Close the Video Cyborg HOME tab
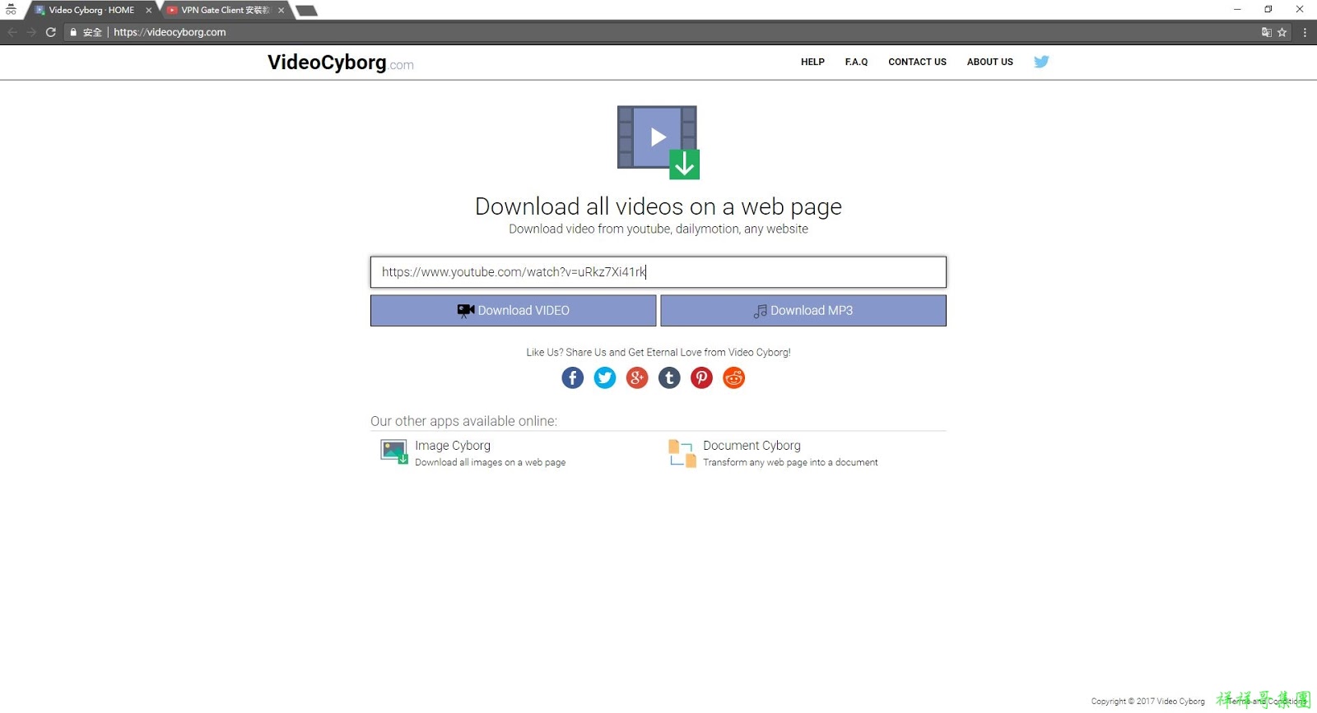The height and width of the screenshot is (713, 1317). (149, 11)
